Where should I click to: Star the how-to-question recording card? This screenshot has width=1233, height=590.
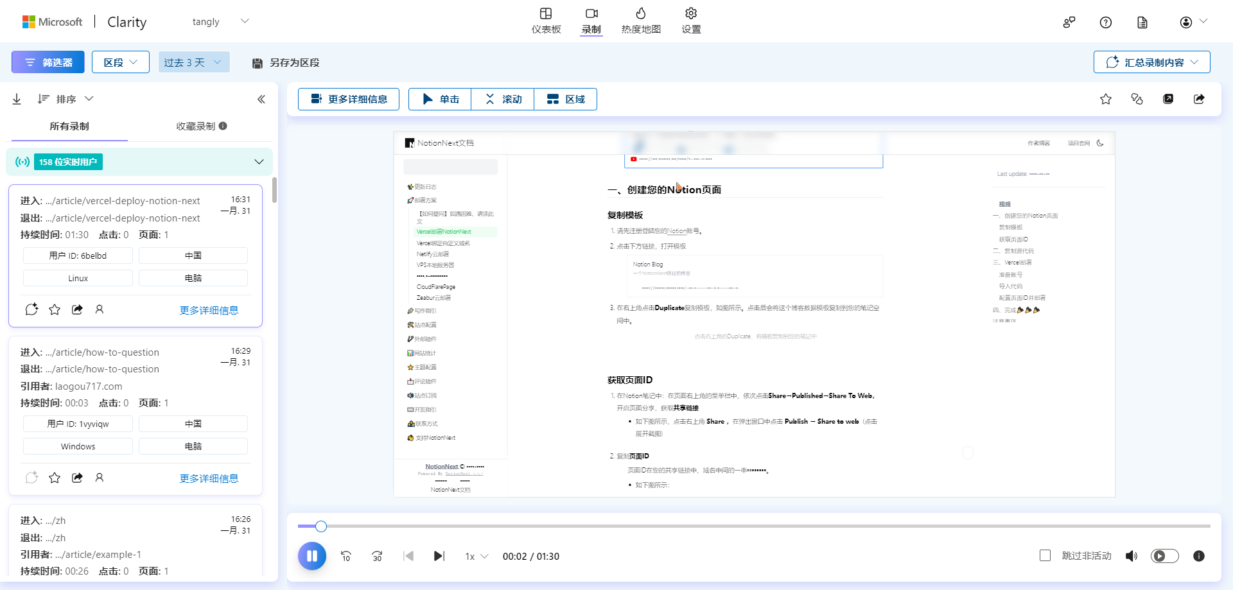(x=55, y=478)
